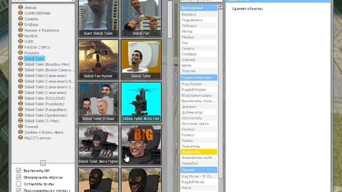Viewport: 342px width, 192px height.
Task: Spawn the NPC with orange BIG text
Action: pyautogui.click(x=141, y=145)
